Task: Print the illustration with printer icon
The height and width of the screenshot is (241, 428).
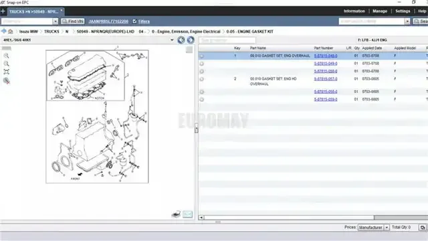Action: coord(176,214)
